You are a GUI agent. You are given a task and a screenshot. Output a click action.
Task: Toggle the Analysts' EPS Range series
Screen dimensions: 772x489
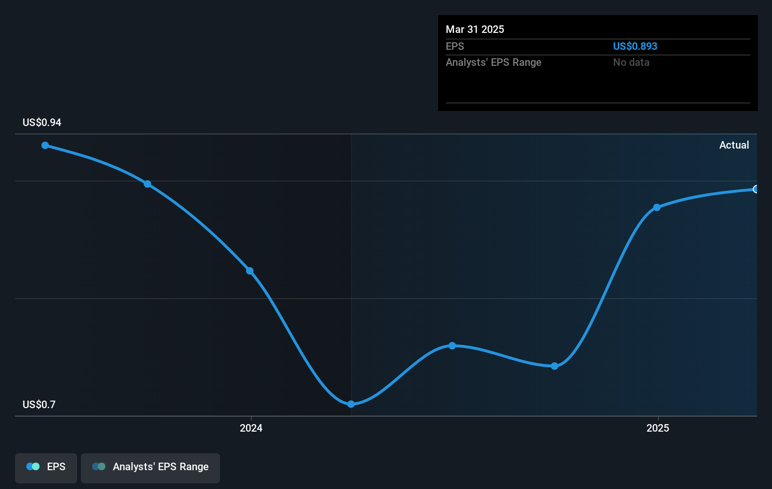pyautogui.click(x=150, y=467)
